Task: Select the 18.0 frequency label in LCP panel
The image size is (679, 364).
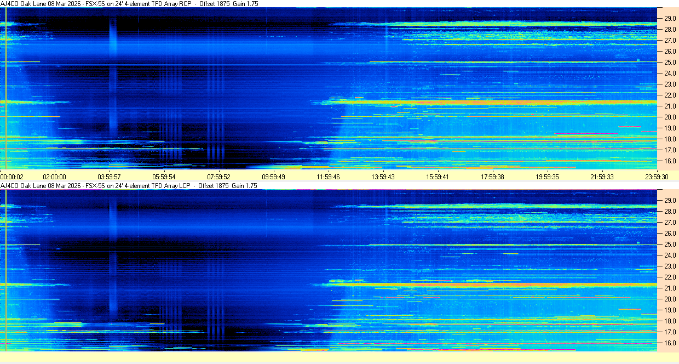Action: [670, 321]
